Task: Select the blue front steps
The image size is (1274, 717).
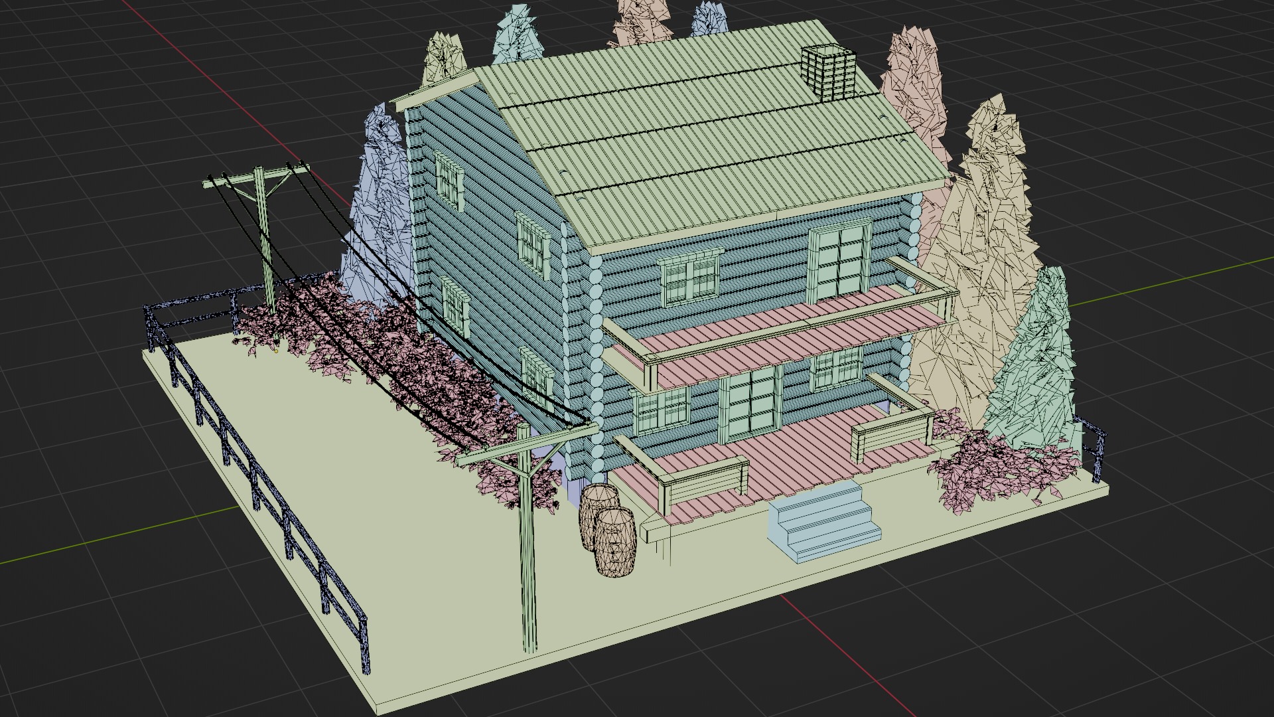Action: point(824,521)
